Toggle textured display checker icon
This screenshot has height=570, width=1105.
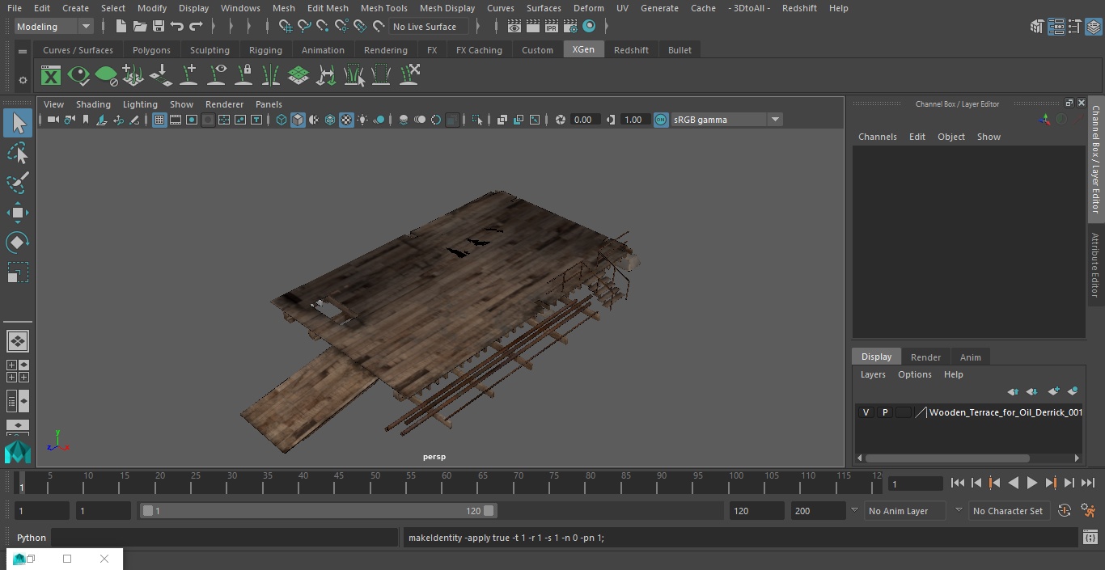[346, 120]
